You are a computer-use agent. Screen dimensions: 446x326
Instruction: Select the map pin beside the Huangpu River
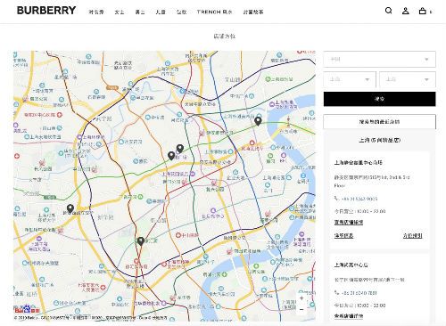coord(258,121)
